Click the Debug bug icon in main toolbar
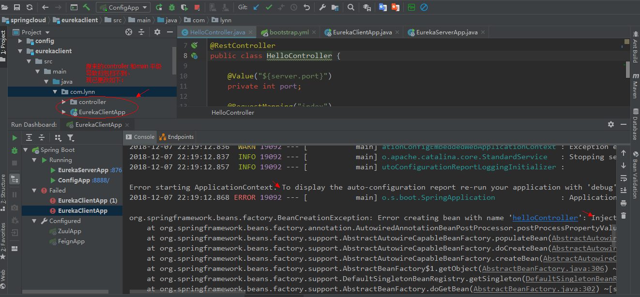Screen dimensions: 640x297 (x=172, y=7)
